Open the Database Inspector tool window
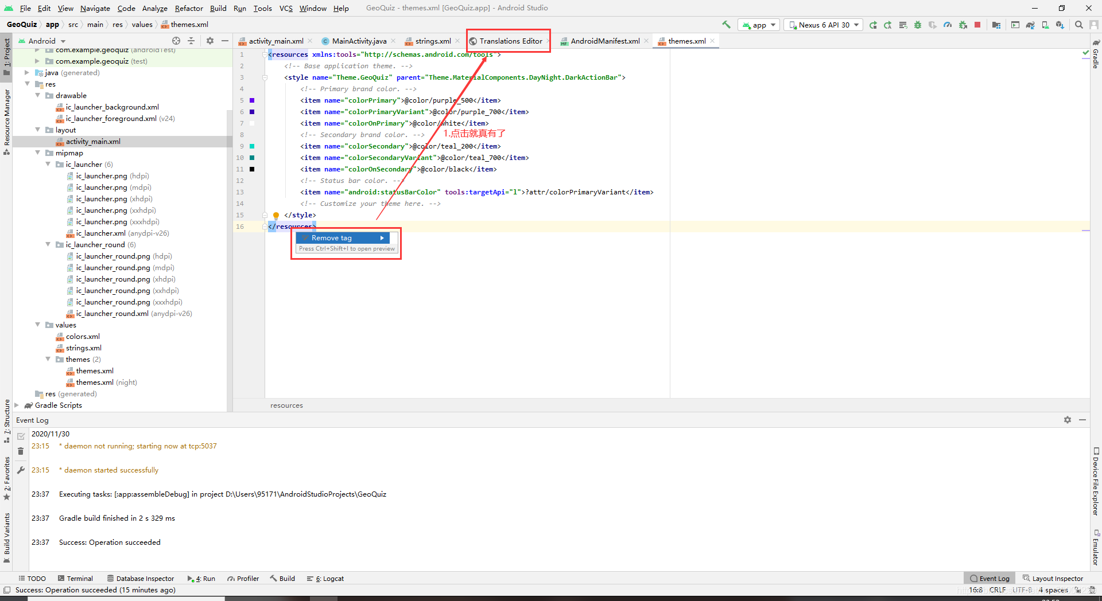 [x=141, y=579]
